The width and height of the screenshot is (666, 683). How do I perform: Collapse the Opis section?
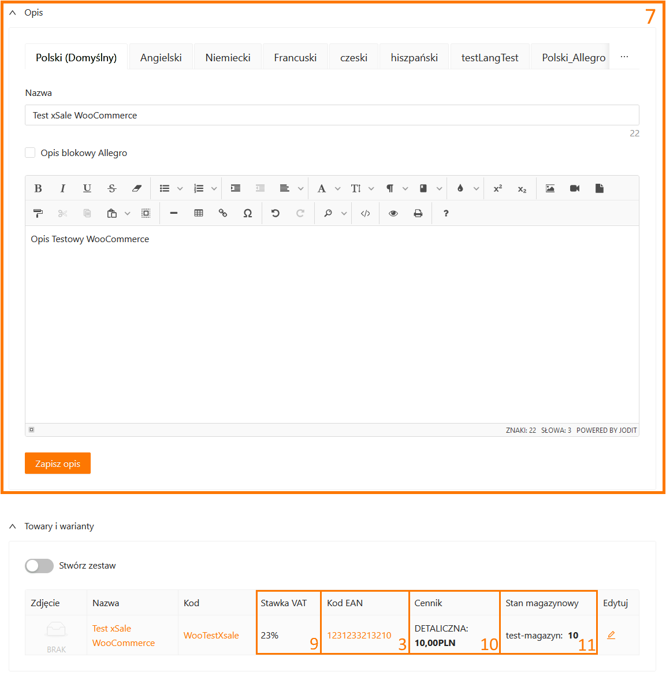[13, 13]
